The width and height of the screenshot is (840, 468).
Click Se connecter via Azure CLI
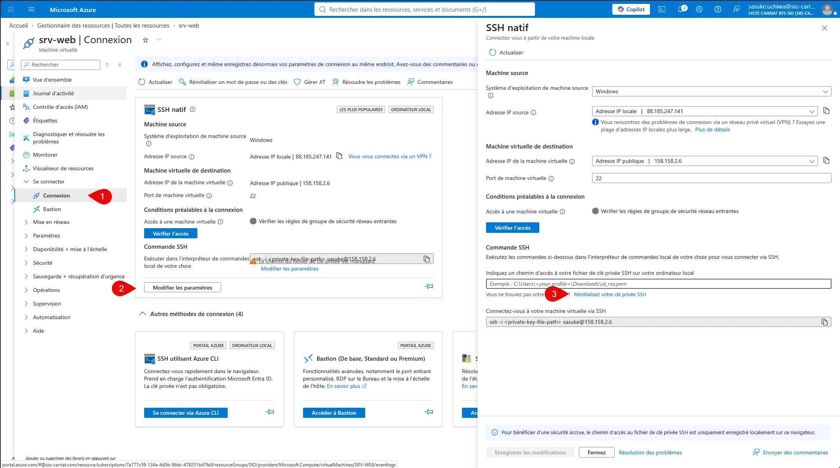point(186,413)
